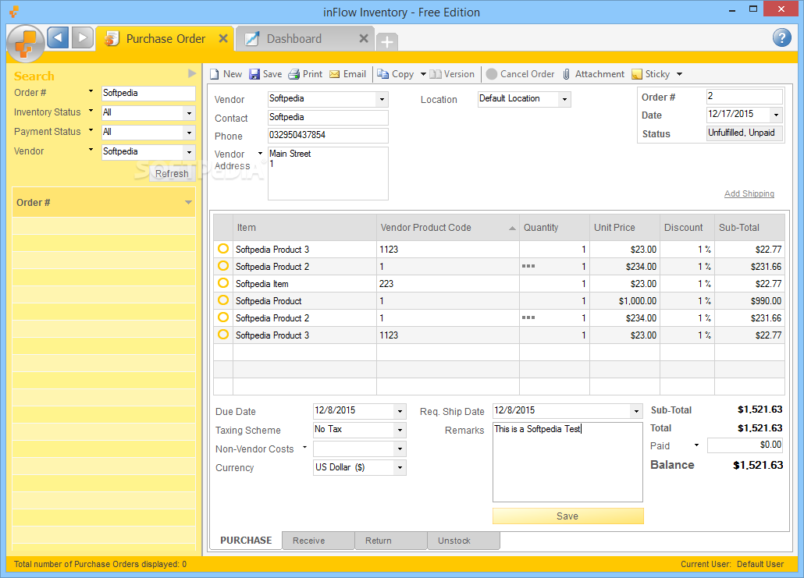This screenshot has width=804, height=578.
Task: Go forward with the right arrow button
Action: click(x=82, y=38)
